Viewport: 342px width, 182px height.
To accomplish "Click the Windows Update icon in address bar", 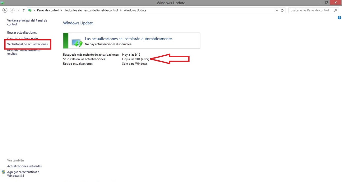I will (30, 10).
